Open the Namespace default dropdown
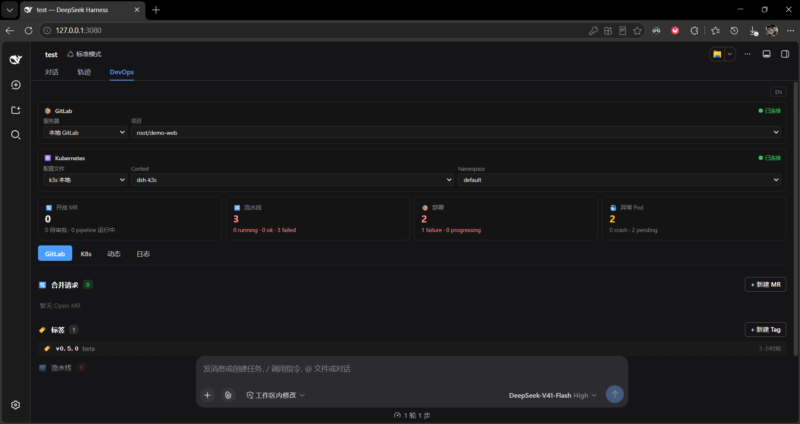The image size is (800, 424). pos(619,180)
